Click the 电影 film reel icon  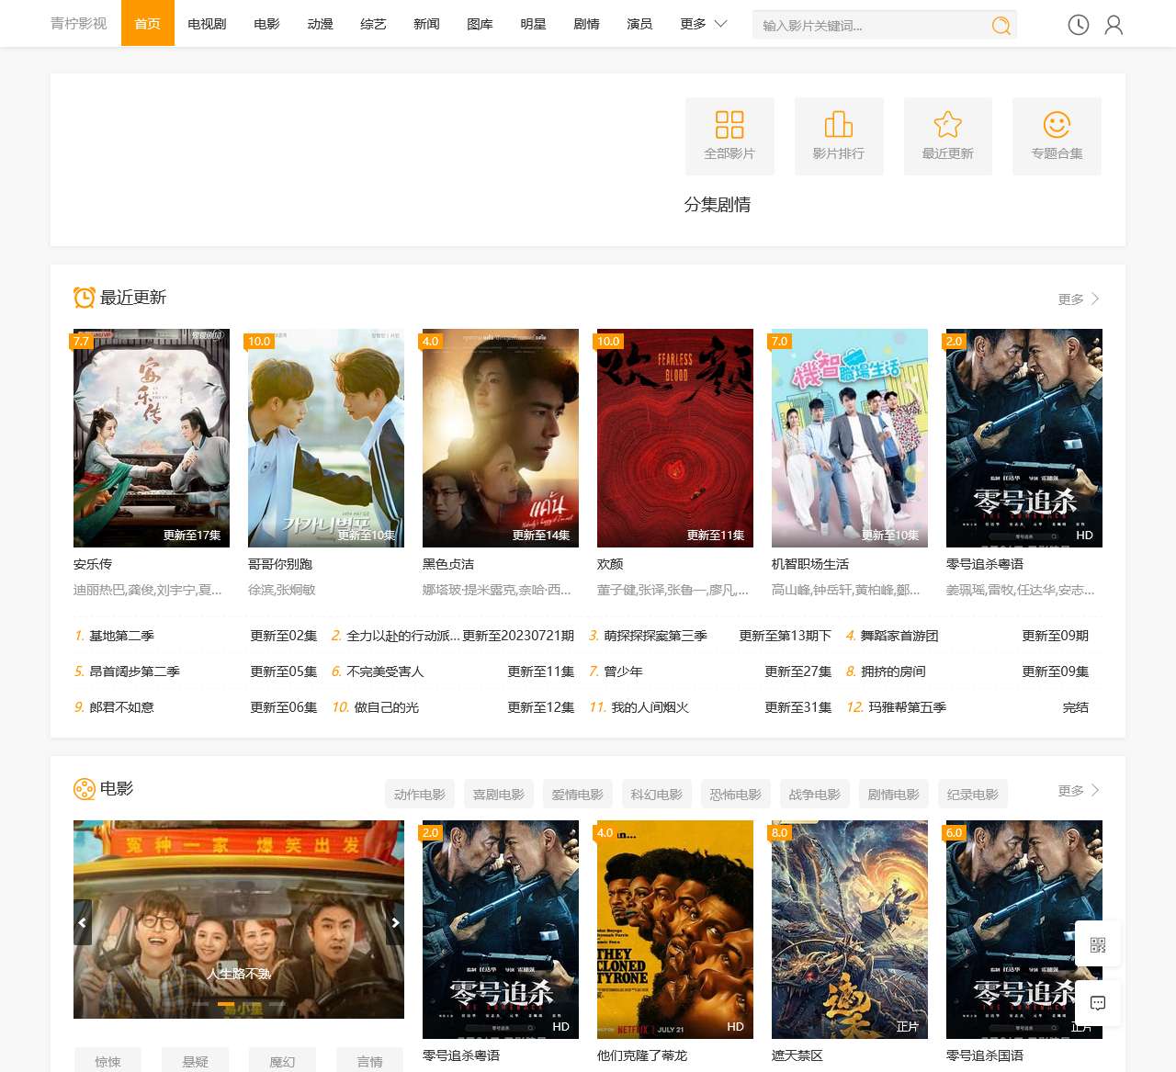pos(85,789)
